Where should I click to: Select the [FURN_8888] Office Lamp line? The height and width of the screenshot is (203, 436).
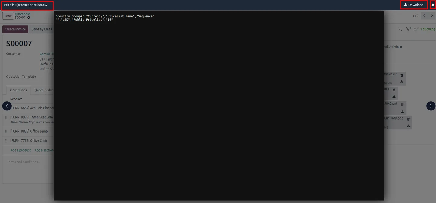click(x=29, y=131)
